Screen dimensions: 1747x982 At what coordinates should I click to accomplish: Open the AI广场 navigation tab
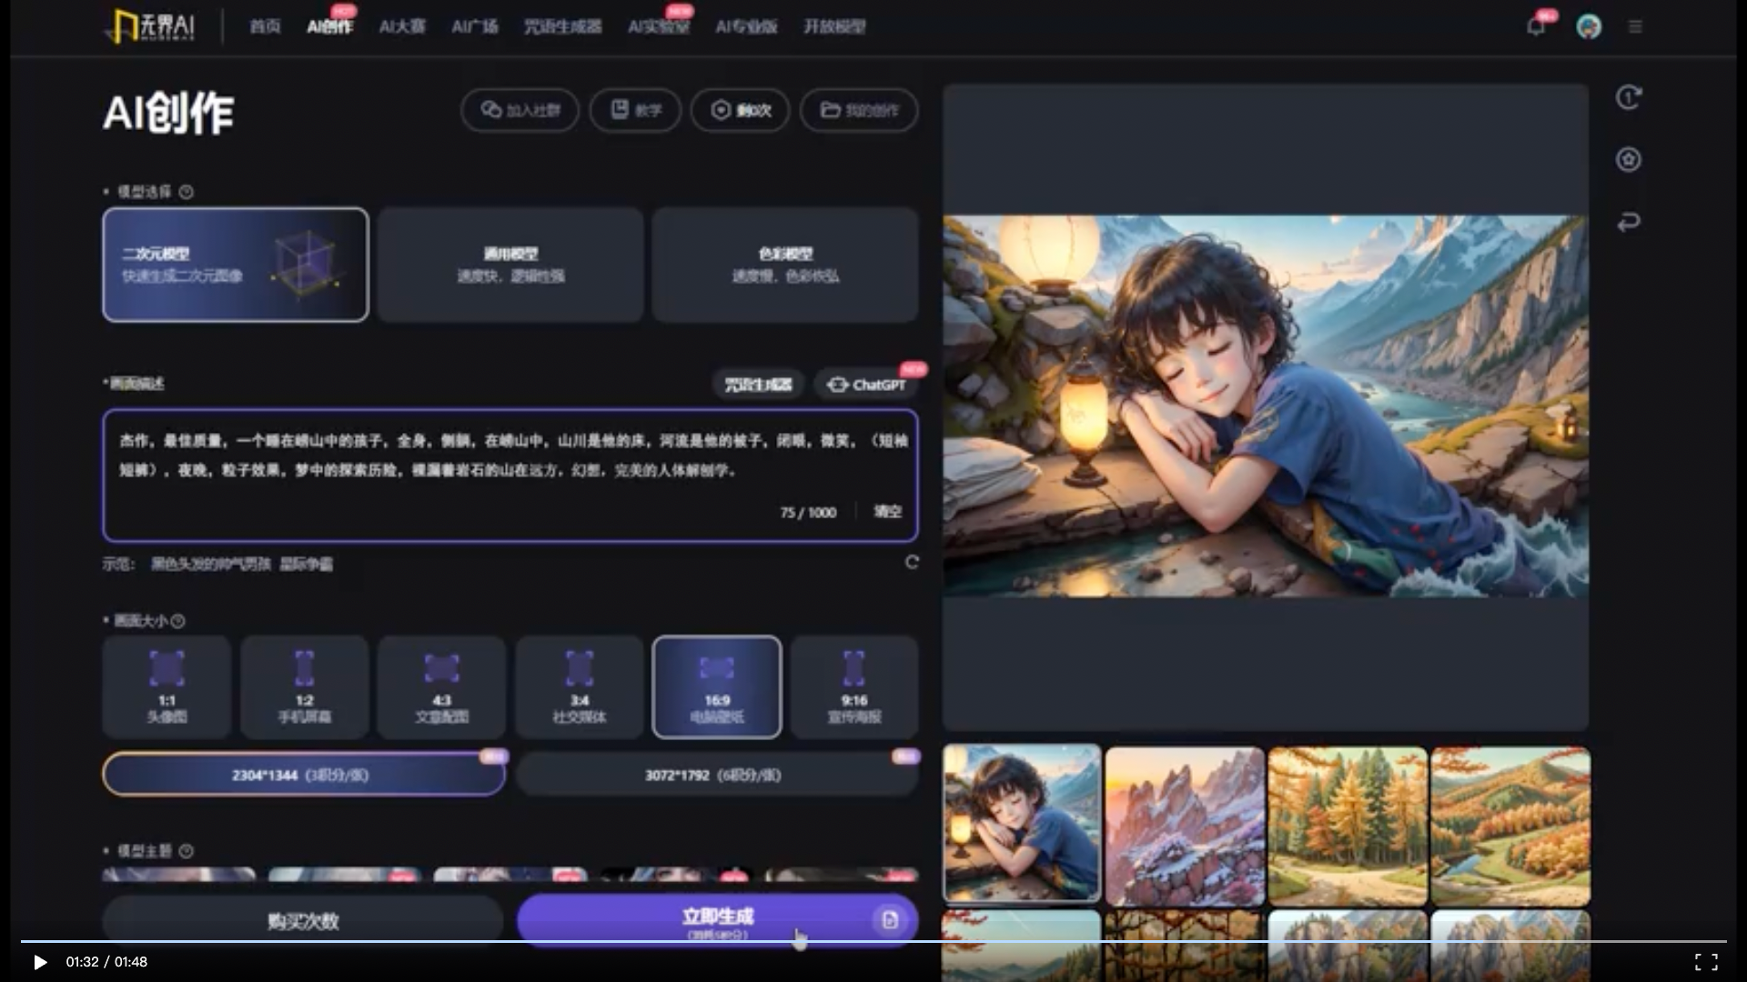pyautogui.click(x=475, y=26)
